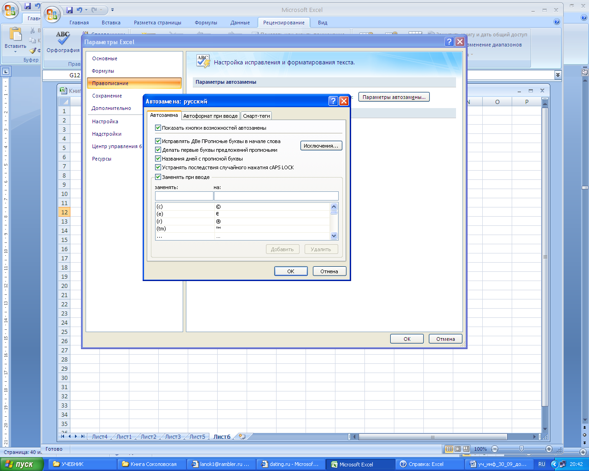Open the Главная ribbon tab
The image size is (589, 471).
click(x=79, y=23)
